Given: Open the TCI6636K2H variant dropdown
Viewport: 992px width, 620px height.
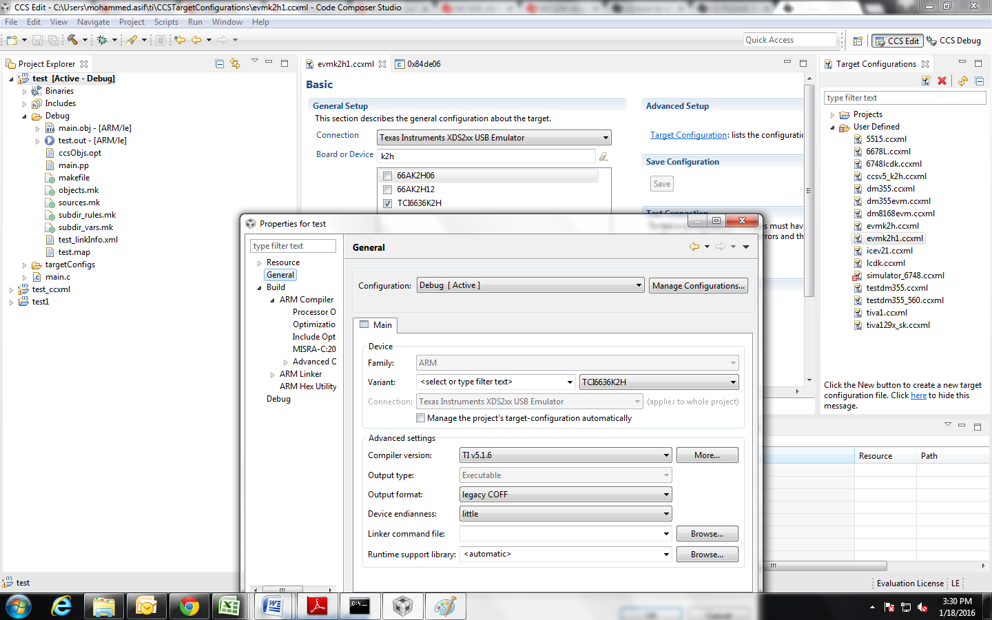Looking at the screenshot, I should (659, 382).
